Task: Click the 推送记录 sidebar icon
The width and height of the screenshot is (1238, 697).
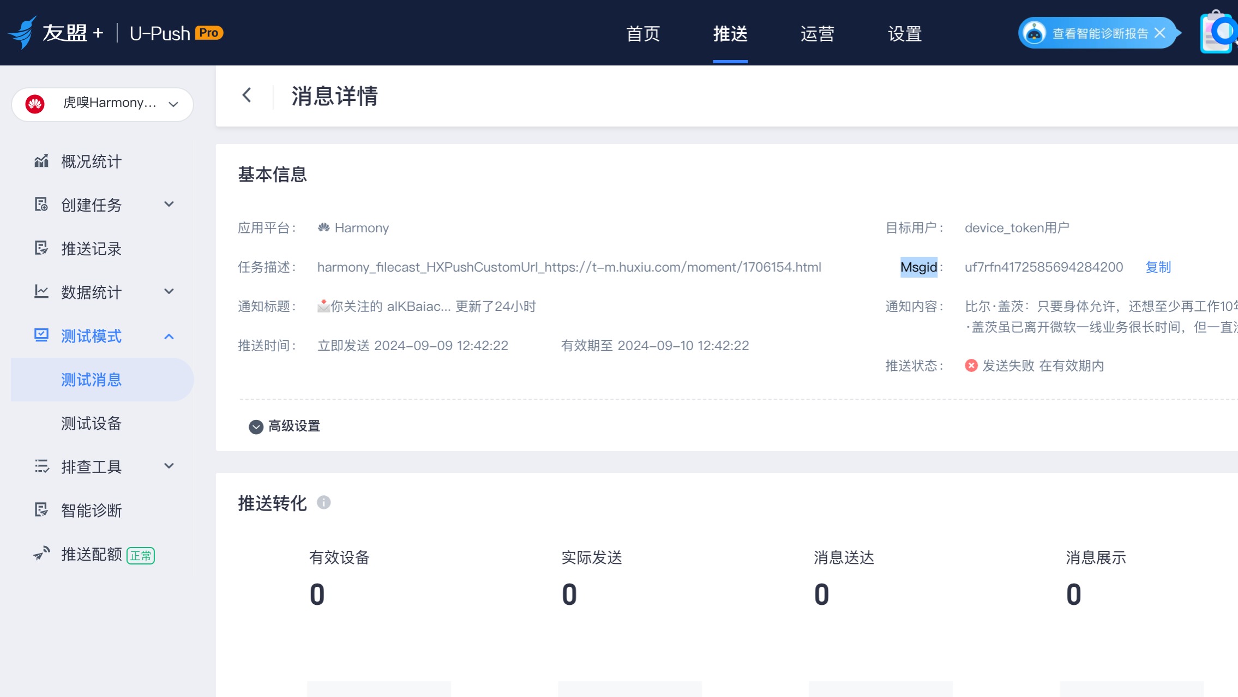Action: tap(41, 248)
